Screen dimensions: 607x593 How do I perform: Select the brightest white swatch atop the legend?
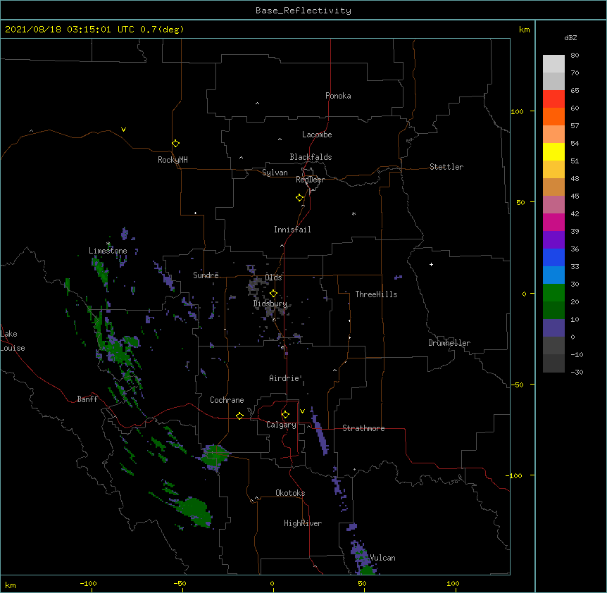(553, 64)
